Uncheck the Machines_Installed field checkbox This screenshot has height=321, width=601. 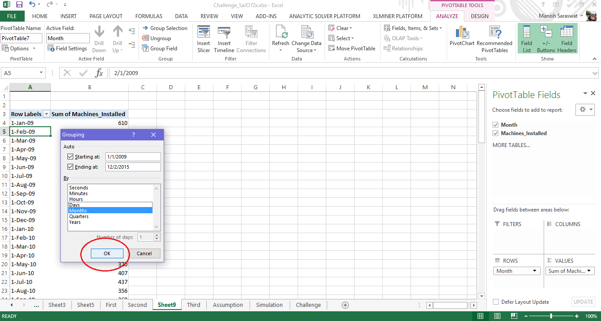pos(496,133)
